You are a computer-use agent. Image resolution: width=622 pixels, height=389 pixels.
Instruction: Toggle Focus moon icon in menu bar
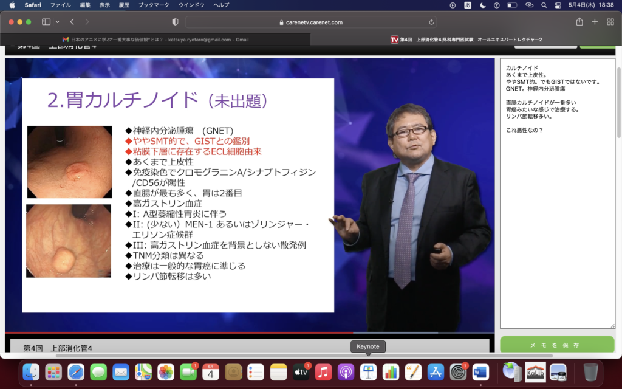coord(483,5)
